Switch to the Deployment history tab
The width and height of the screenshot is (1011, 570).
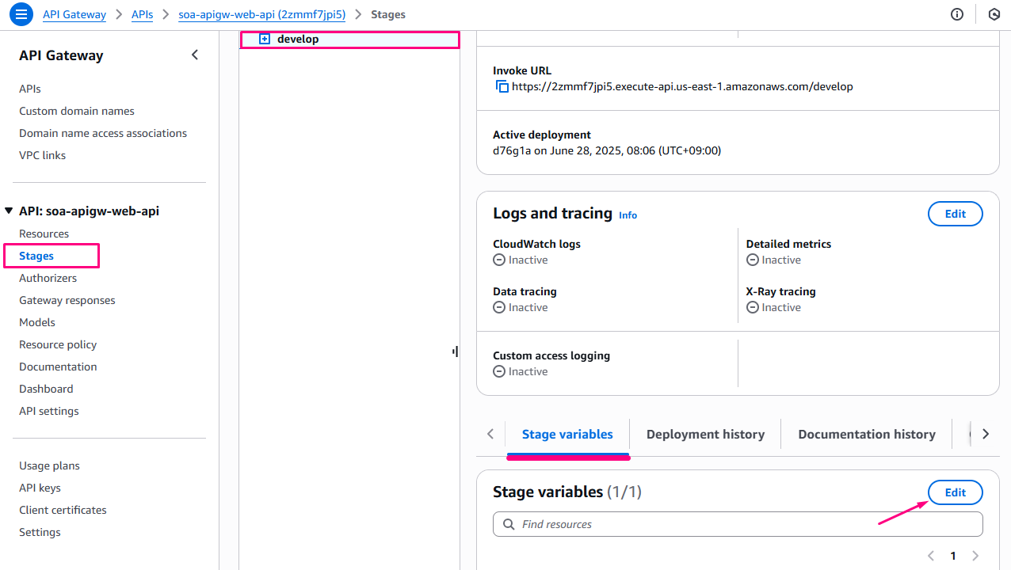(x=705, y=434)
